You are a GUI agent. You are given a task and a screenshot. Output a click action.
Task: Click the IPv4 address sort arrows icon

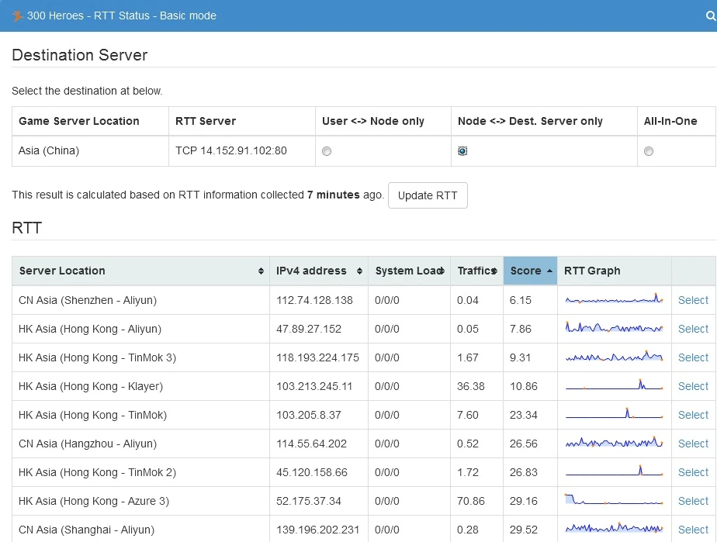[x=359, y=271]
